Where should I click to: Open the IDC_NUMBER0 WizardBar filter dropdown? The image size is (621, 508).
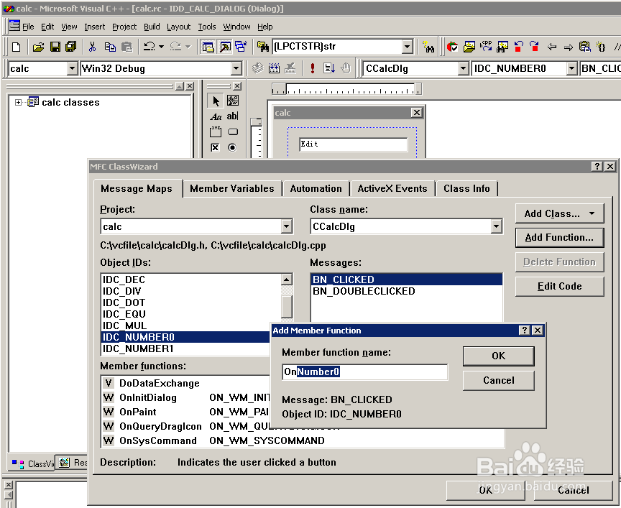(571, 68)
